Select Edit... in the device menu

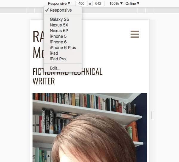(x=63, y=68)
